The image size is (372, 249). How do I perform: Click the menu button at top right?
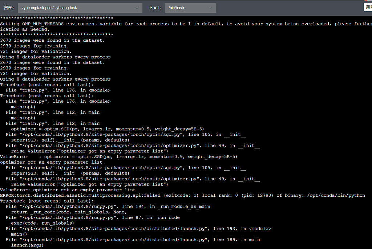tap(368, 7)
